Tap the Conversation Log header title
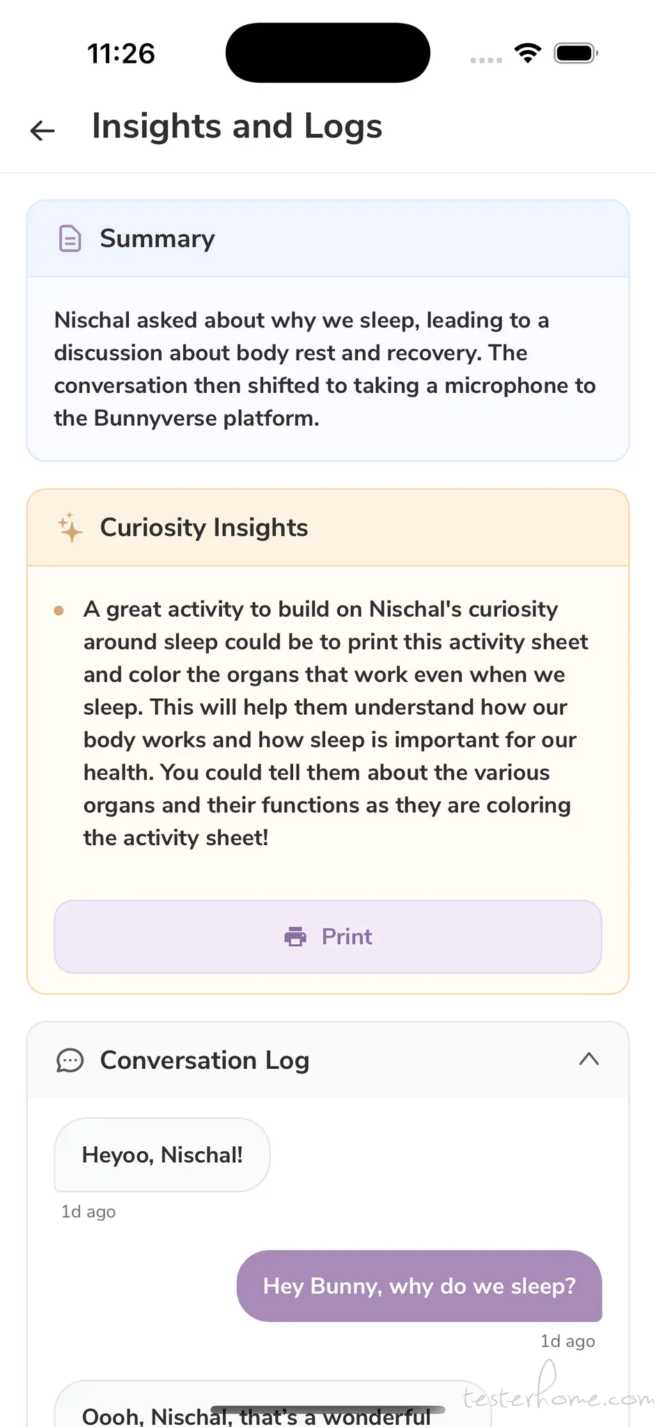The image size is (656, 1427). 205,1060
